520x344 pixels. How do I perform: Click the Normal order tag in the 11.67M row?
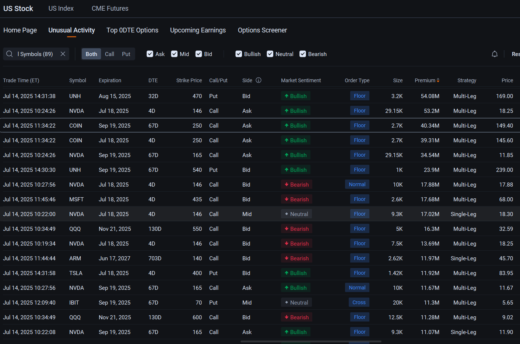357,288
